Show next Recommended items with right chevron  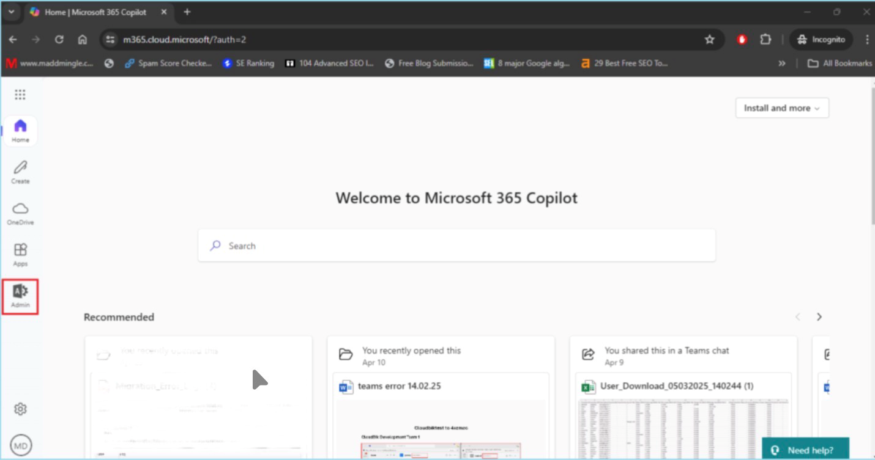pyautogui.click(x=819, y=316)
